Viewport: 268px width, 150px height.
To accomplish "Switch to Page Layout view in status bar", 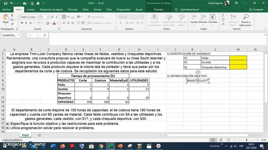I will coord(221,140).
